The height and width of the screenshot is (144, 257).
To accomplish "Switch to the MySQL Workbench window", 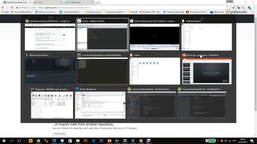I will [100, 105].
